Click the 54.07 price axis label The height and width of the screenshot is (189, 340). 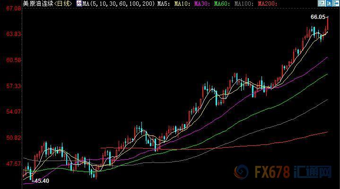14,112
